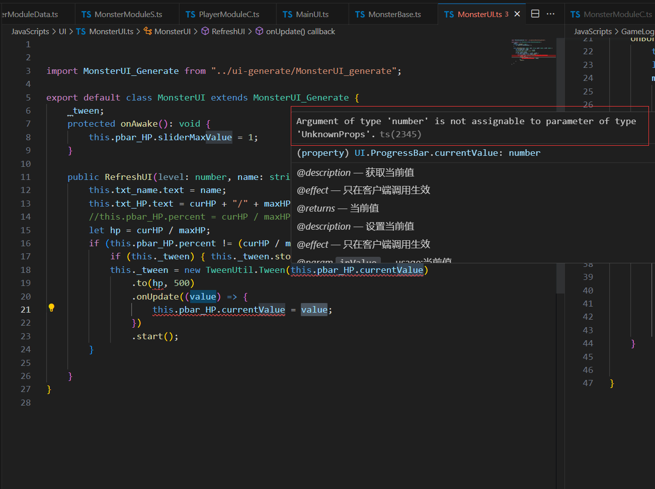Click sliderMaxValue on line 8
Viewport: 655px width, 489px height.
[195, 137]
